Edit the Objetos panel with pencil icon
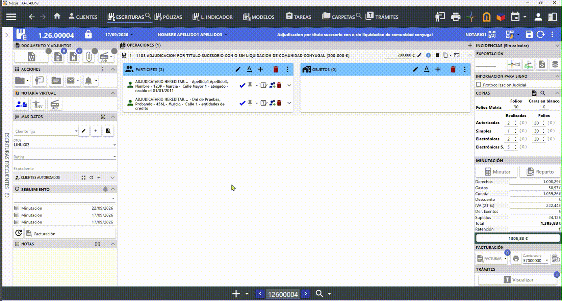Screen dimensions: 562x301 pos(415,69)
